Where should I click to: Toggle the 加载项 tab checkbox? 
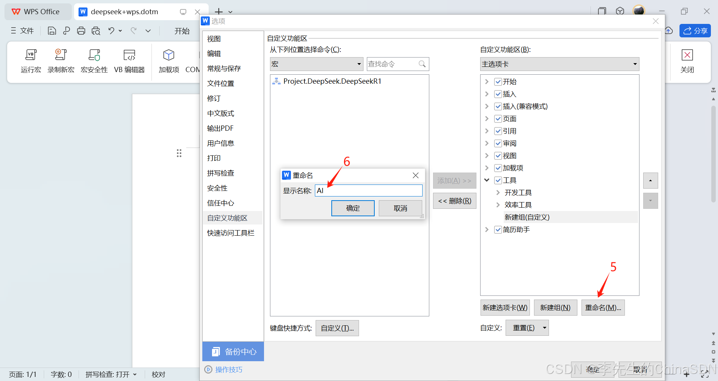tap(498, 168)
